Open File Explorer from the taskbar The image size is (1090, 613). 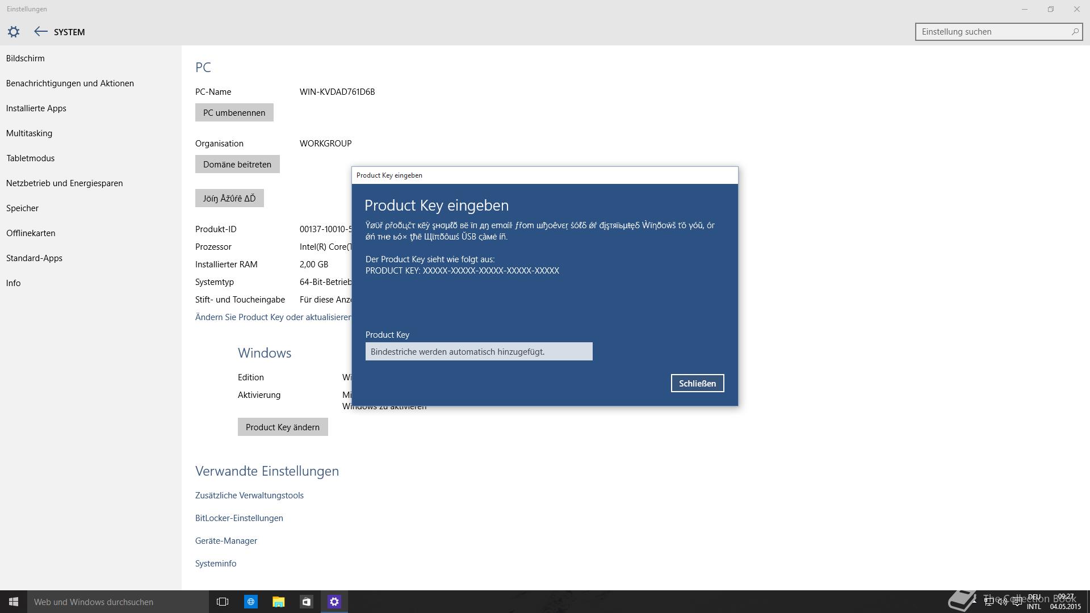[278, 602]
